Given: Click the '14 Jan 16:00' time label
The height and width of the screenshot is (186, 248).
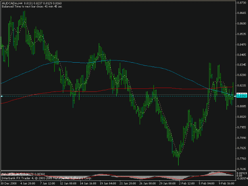Looking at the screenshot, I should [x=88, y=184].
